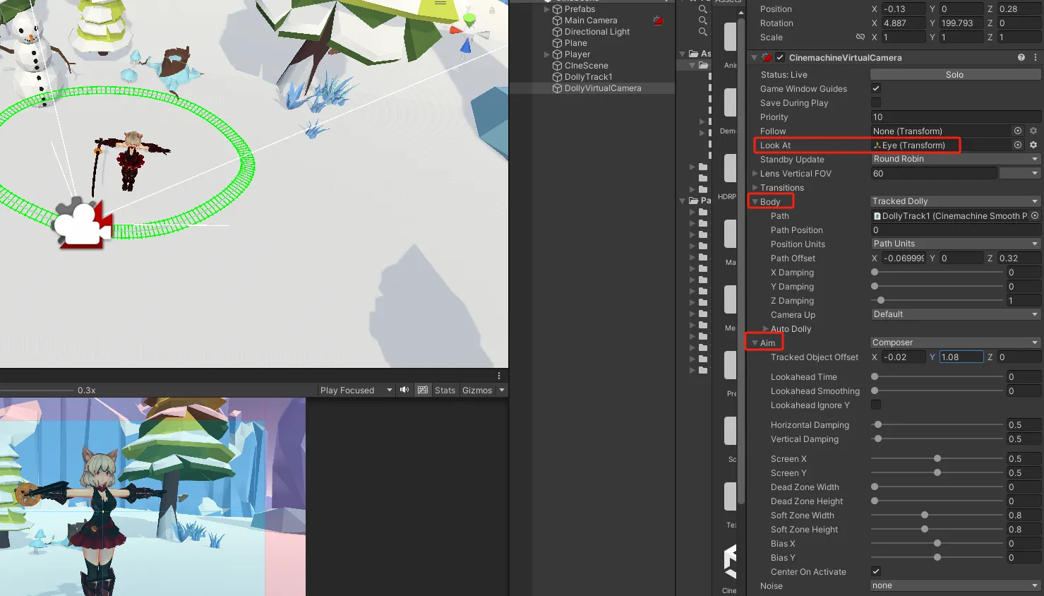Expand the Auto Dolly foldout

[x=766, y=328]
